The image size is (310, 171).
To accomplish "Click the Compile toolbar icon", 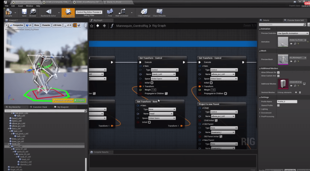I will 8,12.
